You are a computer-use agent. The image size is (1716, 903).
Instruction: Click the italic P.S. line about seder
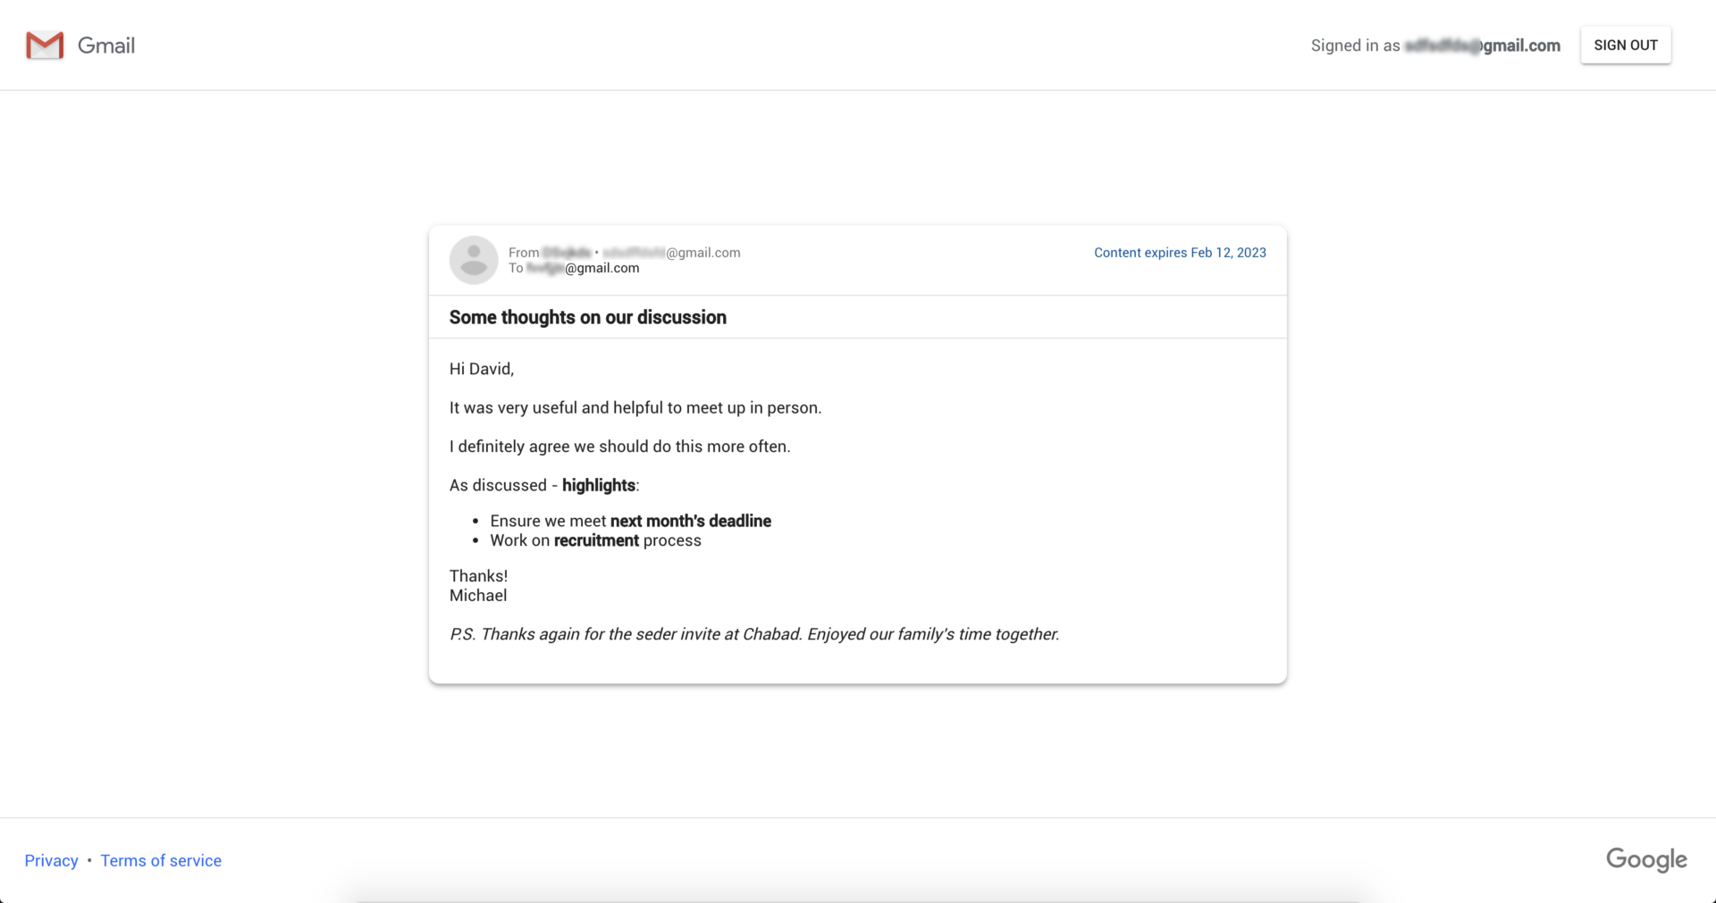point(753,634)
